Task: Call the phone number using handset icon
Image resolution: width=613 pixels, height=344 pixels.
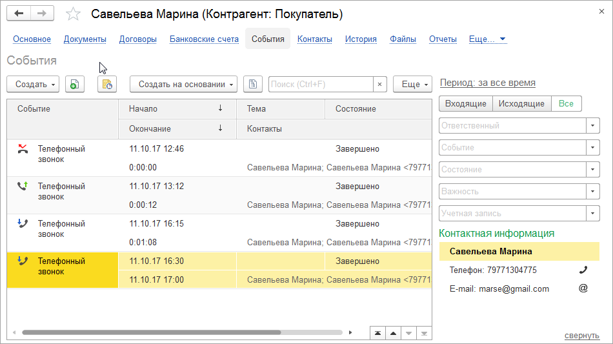Action: 583,270
